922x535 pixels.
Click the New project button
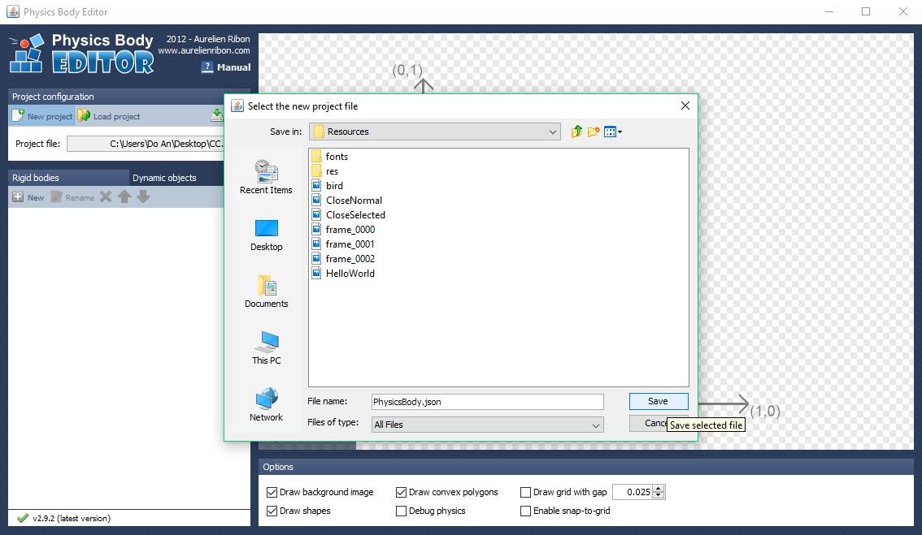pyautogui.click(x=42, y=116)
